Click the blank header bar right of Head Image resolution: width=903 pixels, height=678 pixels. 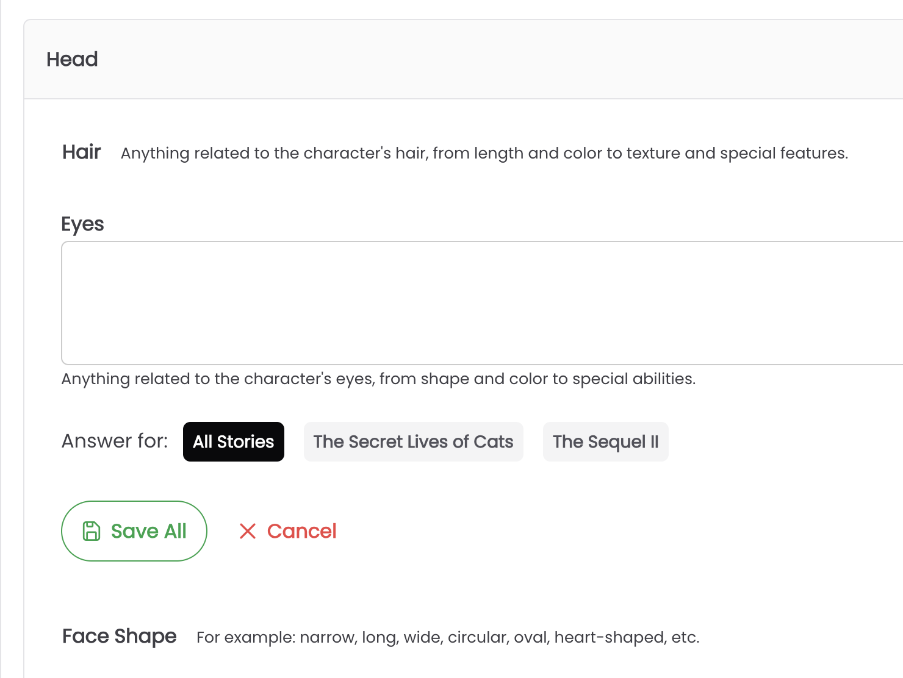pyautogui.click(x=488, y=59)
